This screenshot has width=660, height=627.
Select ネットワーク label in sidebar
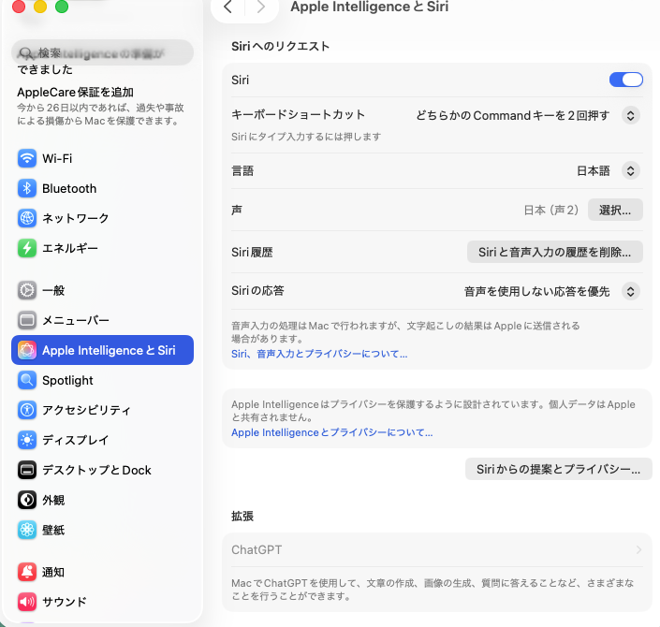coord(76,218)
